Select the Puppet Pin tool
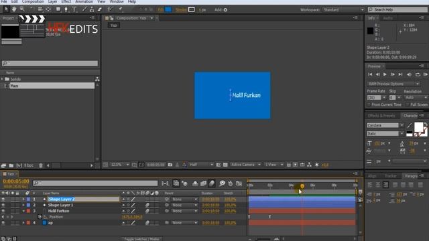Screen dimensions: 429x241 [121, 9]
